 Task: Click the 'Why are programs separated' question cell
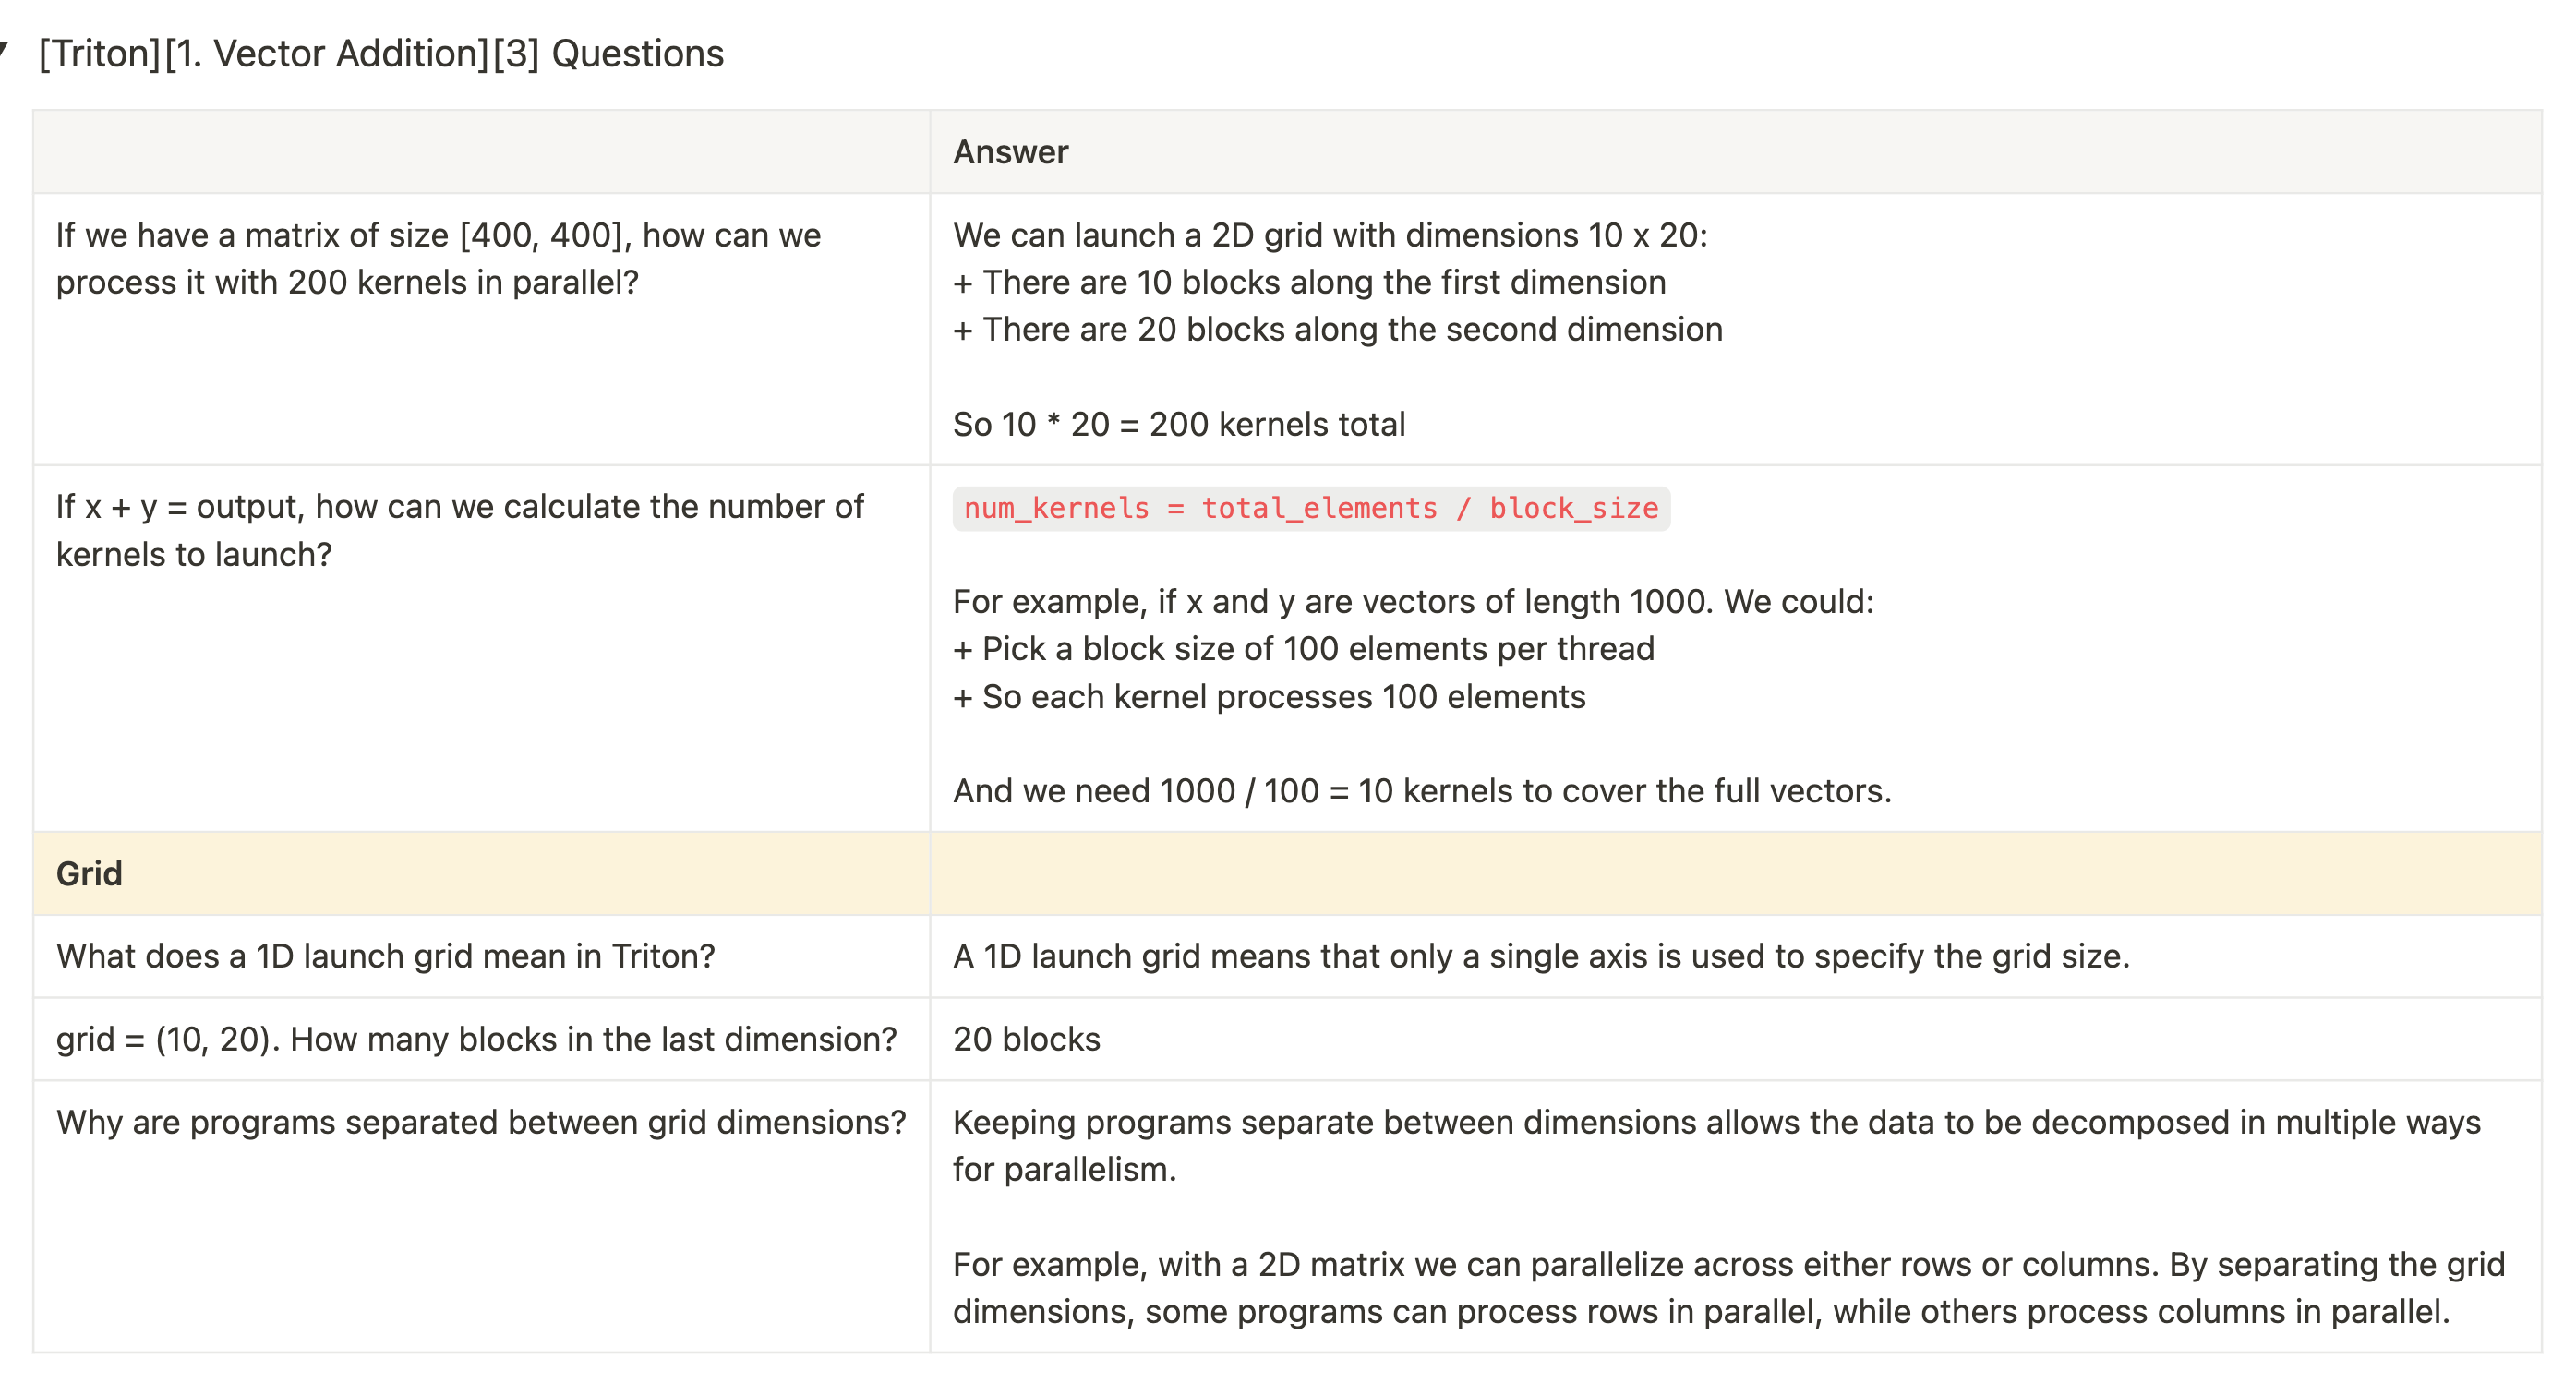[x=480, y=1122]
